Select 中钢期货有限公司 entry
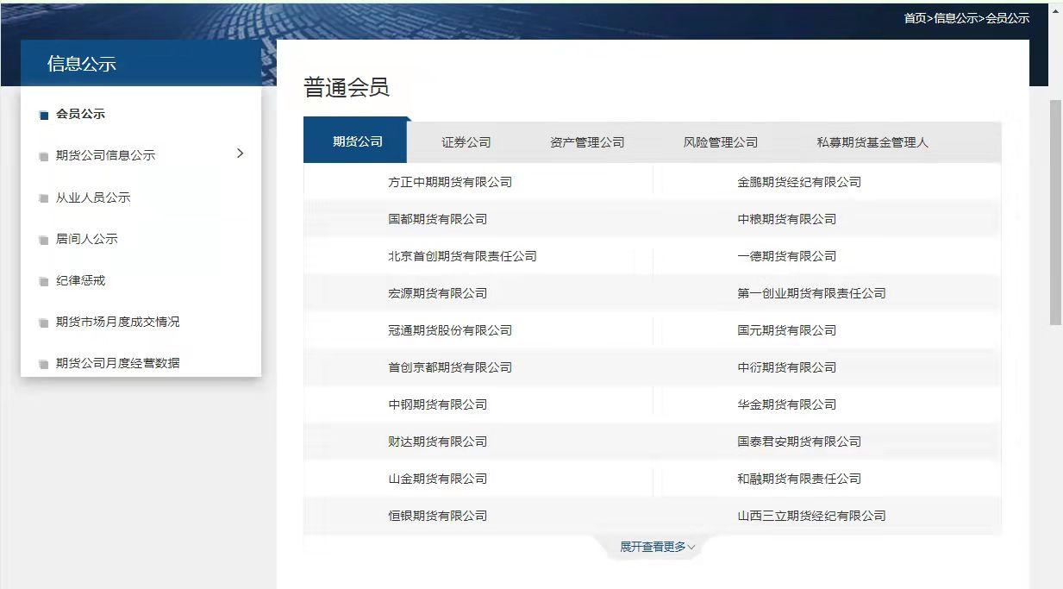Screen dimensions: 1063x589 click(x=438, y=404)
